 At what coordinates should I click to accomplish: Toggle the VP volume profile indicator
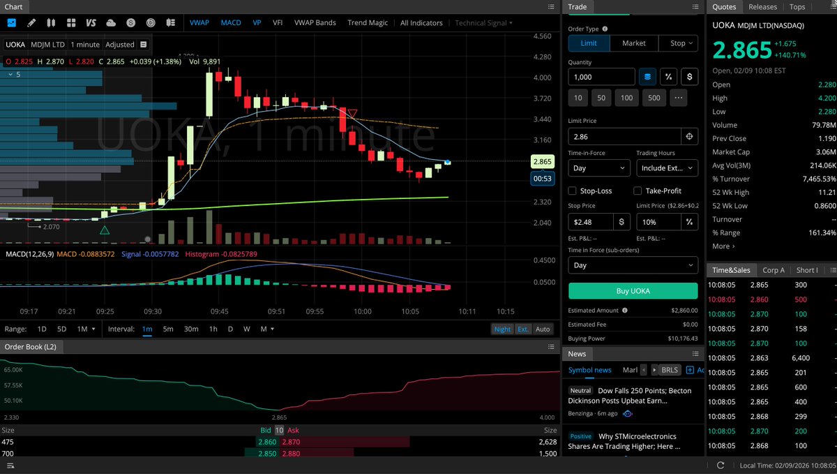257,22
